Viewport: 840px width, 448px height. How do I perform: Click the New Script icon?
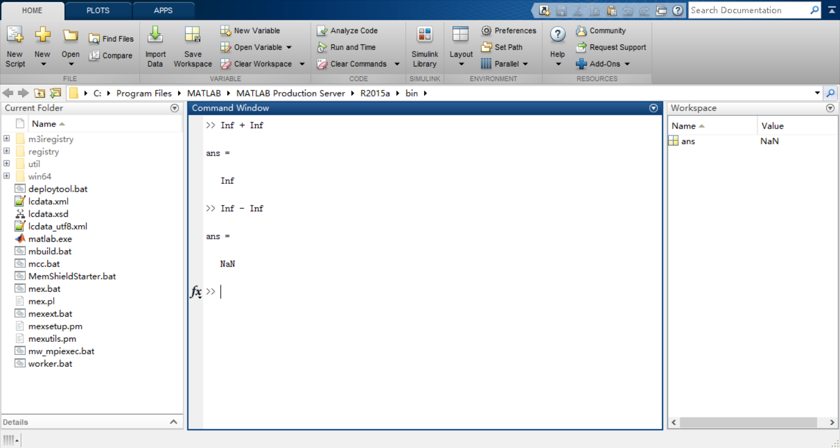tap(15, 35)
